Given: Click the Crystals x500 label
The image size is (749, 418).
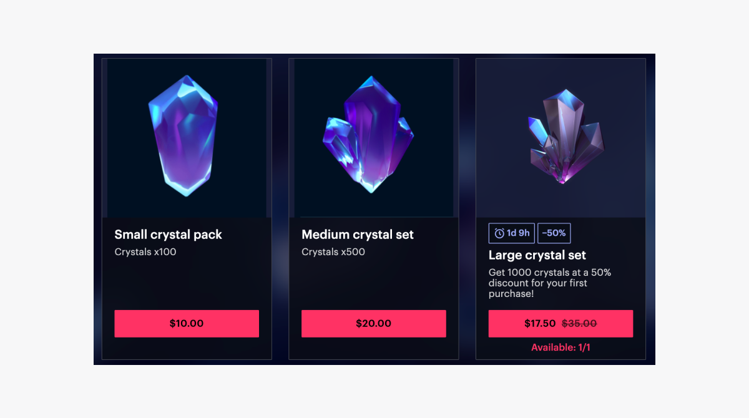Looking at the screenshot, I should click(x=333, y=252).
